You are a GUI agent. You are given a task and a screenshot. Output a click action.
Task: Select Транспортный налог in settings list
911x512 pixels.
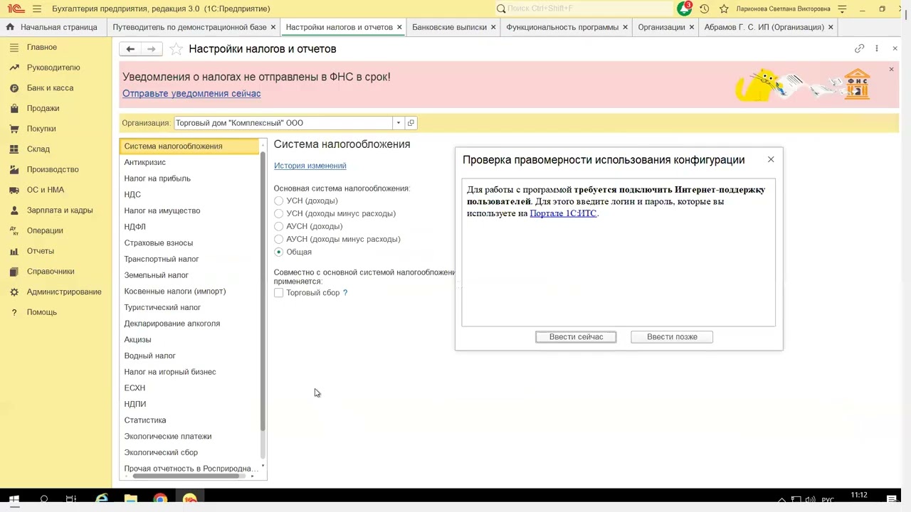click(x=189, y=259)
